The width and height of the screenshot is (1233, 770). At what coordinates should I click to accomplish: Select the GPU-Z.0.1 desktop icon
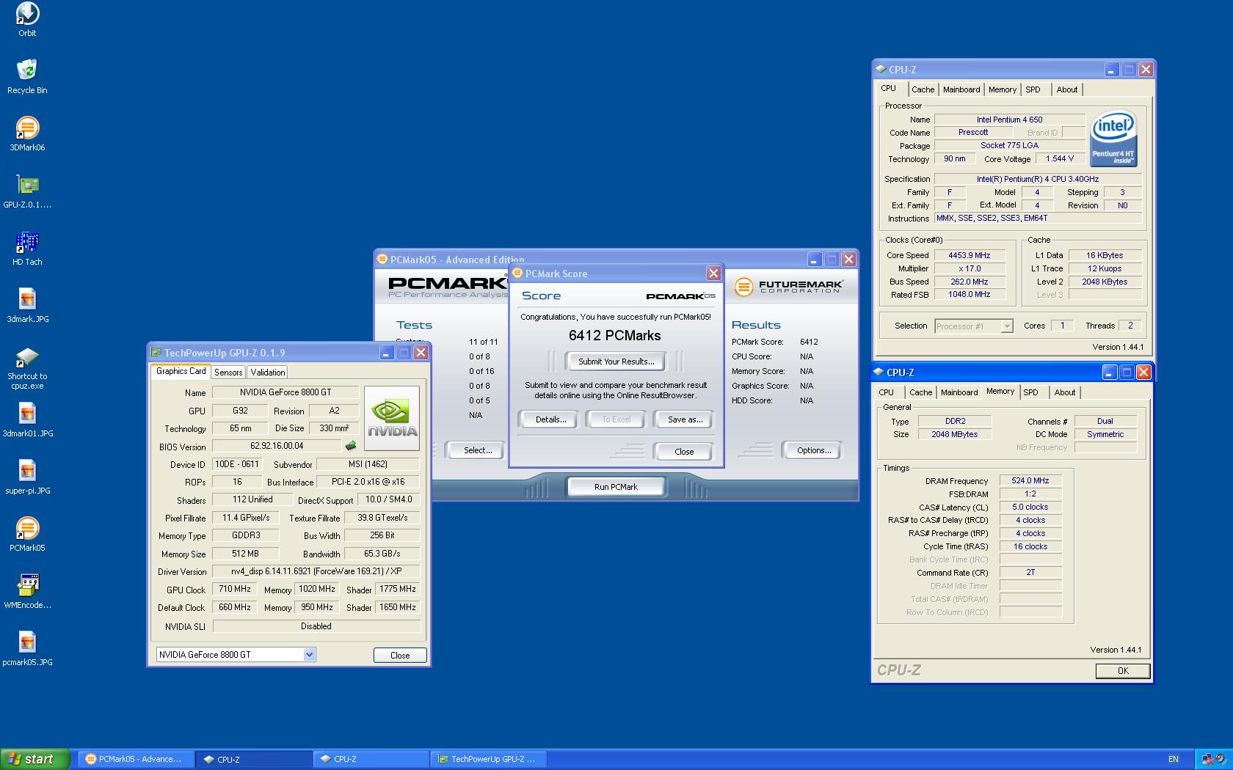click(x=27, y=191)
